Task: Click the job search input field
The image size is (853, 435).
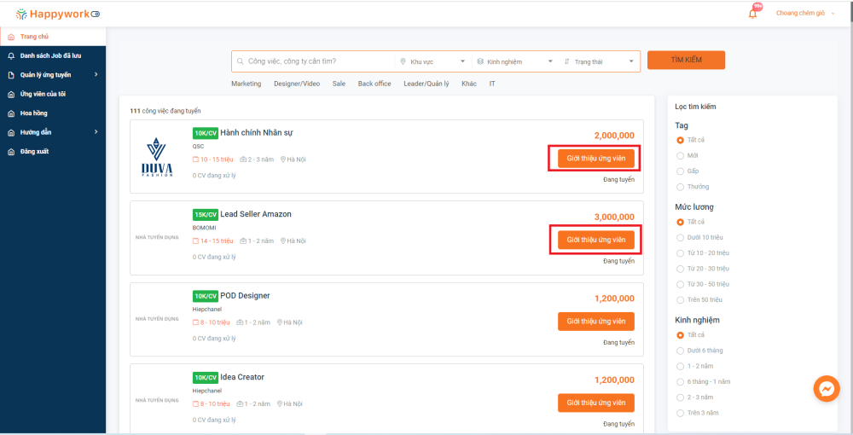Action: pyautogui.click(x=316, y=61)
